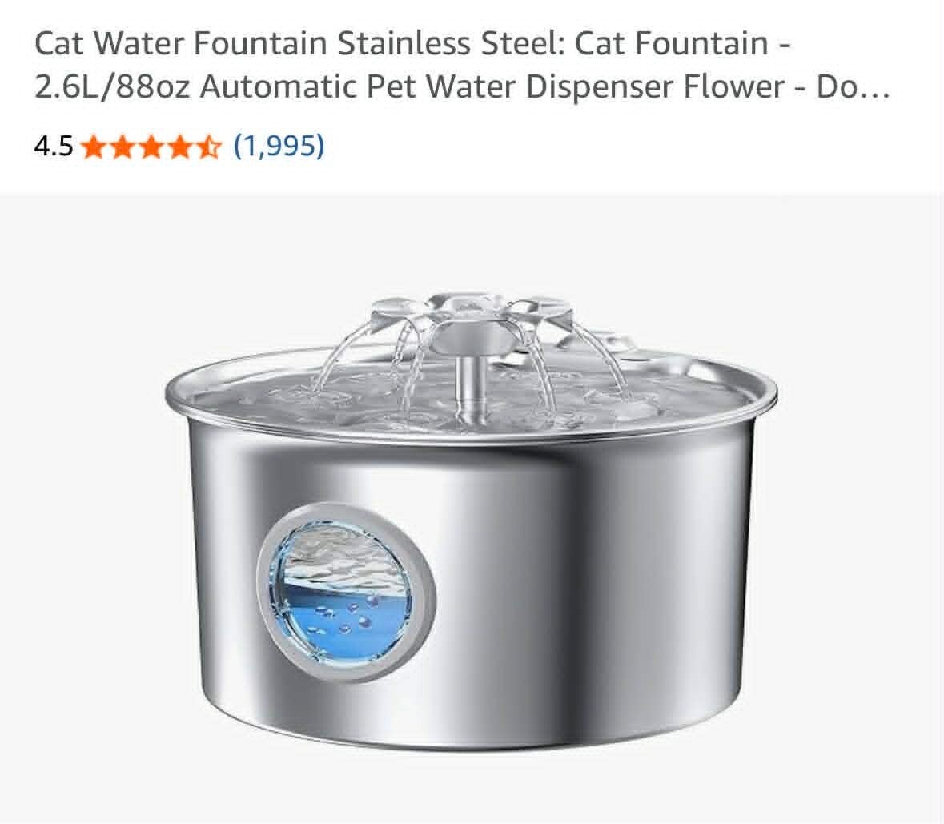
Task: Click the first orange rating star
Action: coord(94,147)
